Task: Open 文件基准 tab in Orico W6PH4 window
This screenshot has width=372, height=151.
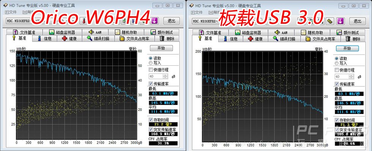Action: (x=24, y=32)
